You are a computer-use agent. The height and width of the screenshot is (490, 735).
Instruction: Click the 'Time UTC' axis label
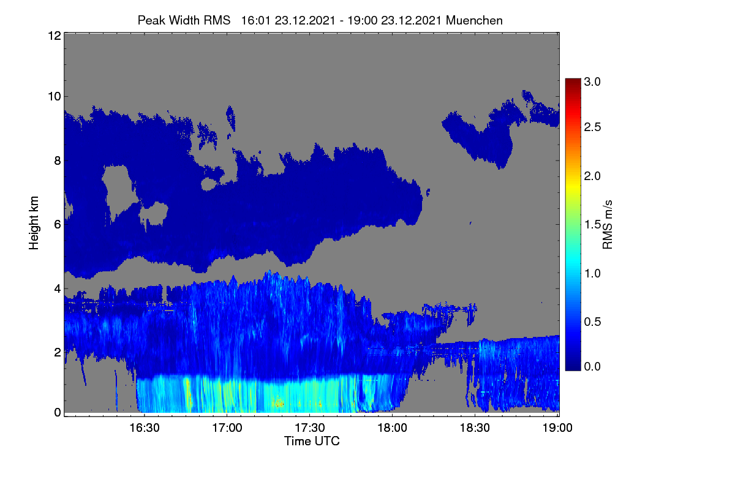(x=312, y=441)
